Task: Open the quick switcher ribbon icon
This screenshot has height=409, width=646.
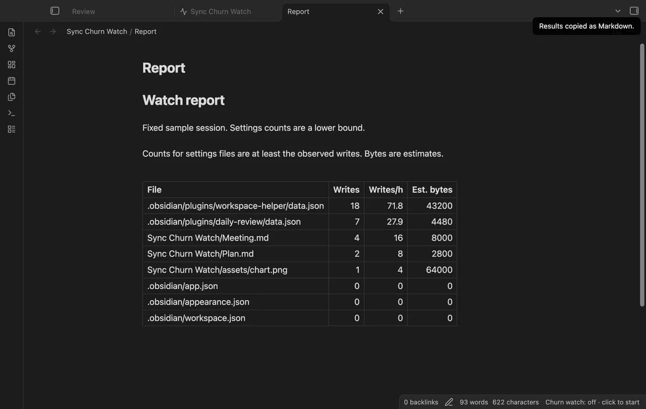Action: 11,32
